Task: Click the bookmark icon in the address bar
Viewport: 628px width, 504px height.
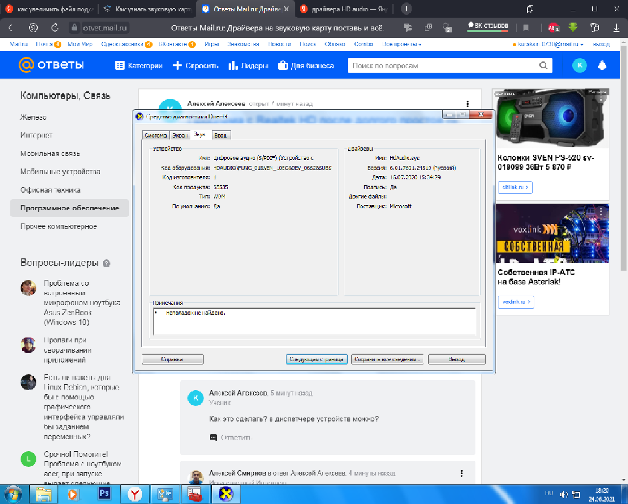Action: point(526,28)
